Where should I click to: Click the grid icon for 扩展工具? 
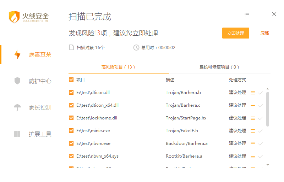[17, 134]
